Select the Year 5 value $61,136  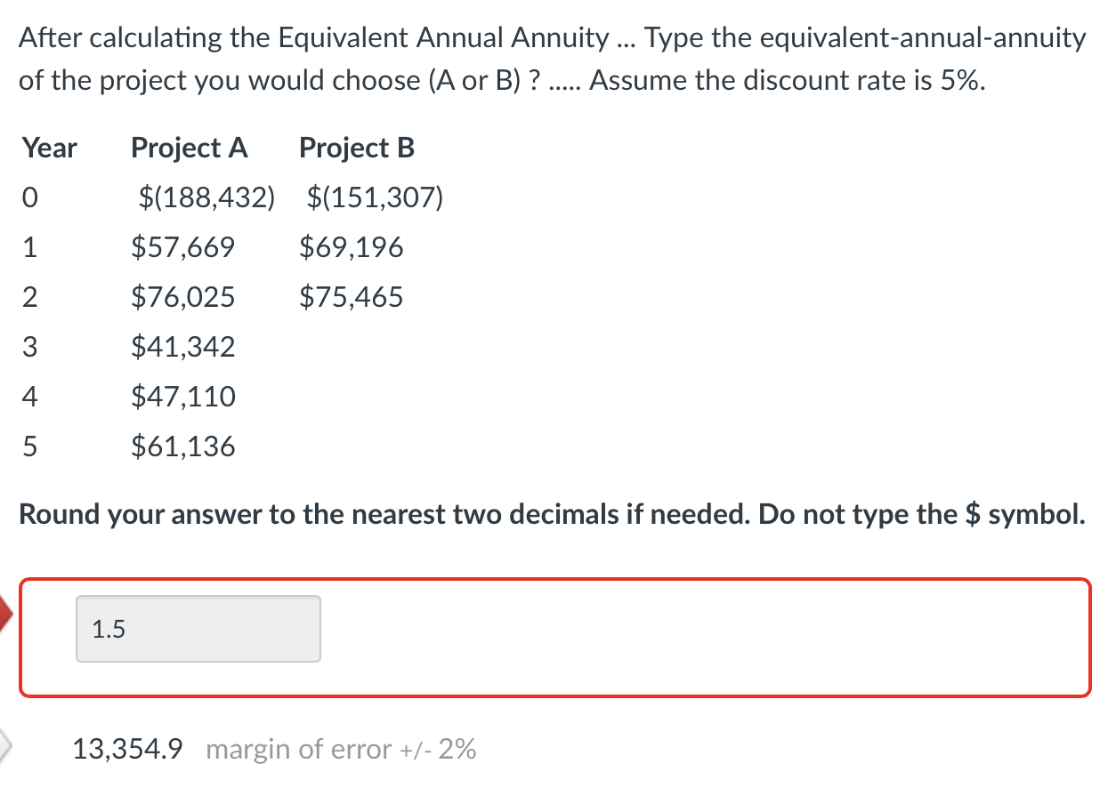tap(182, 446)
